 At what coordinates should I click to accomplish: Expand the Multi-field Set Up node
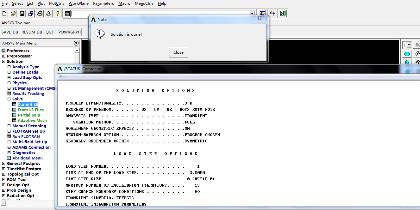pyautogui.click(x=9, y=142)
